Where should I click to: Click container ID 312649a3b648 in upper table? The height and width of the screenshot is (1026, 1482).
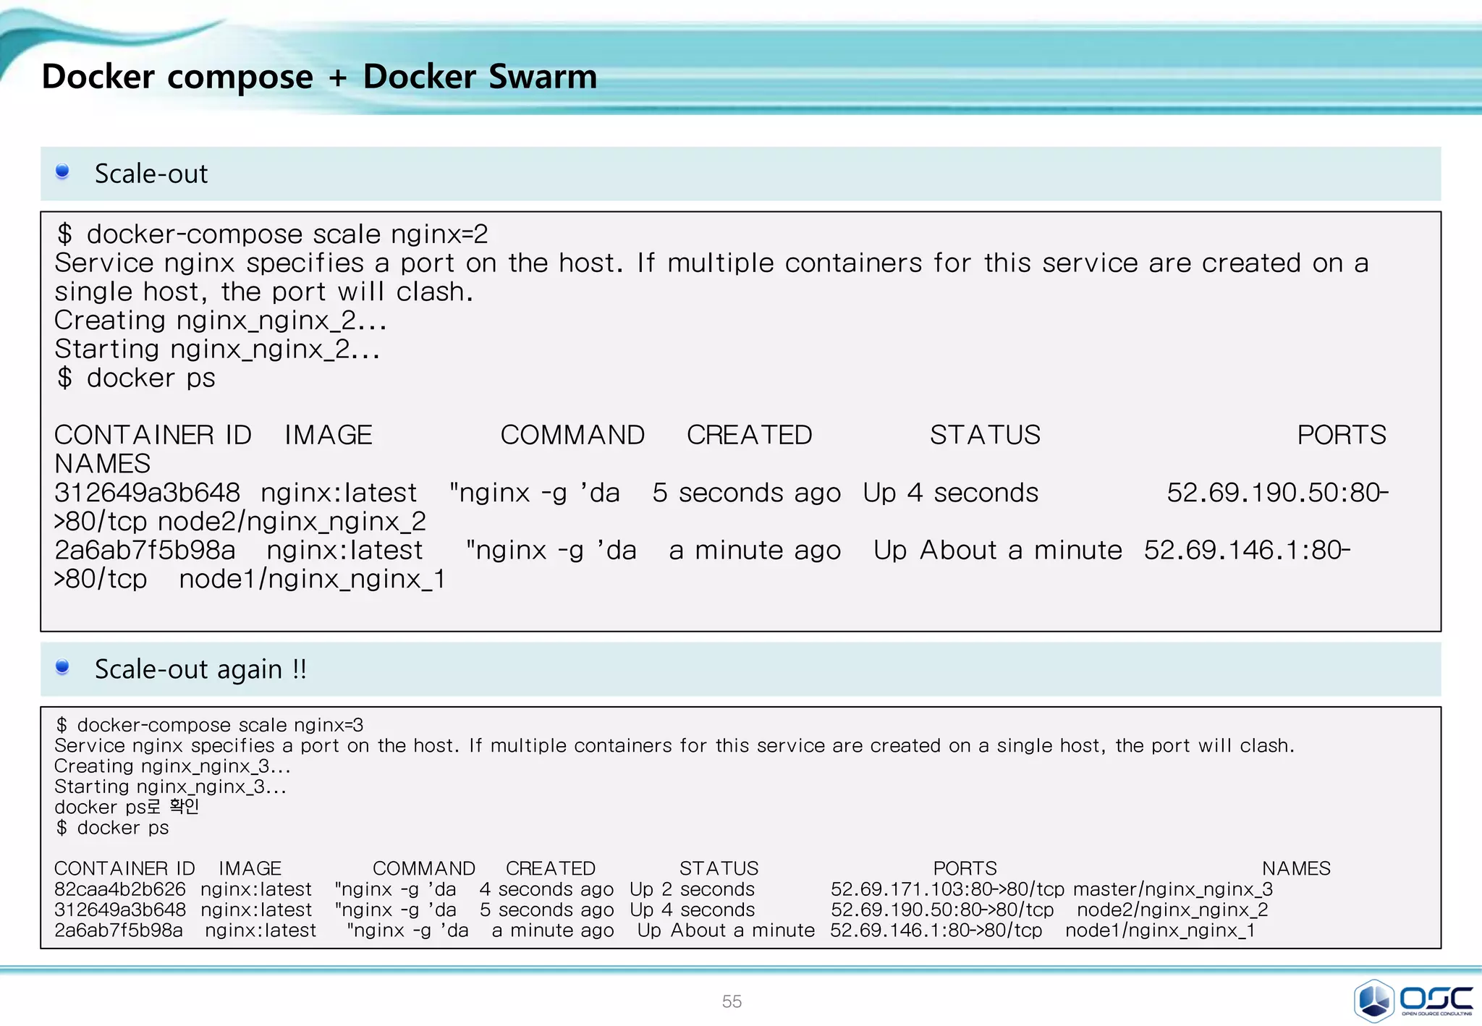(x=147, y=493)
